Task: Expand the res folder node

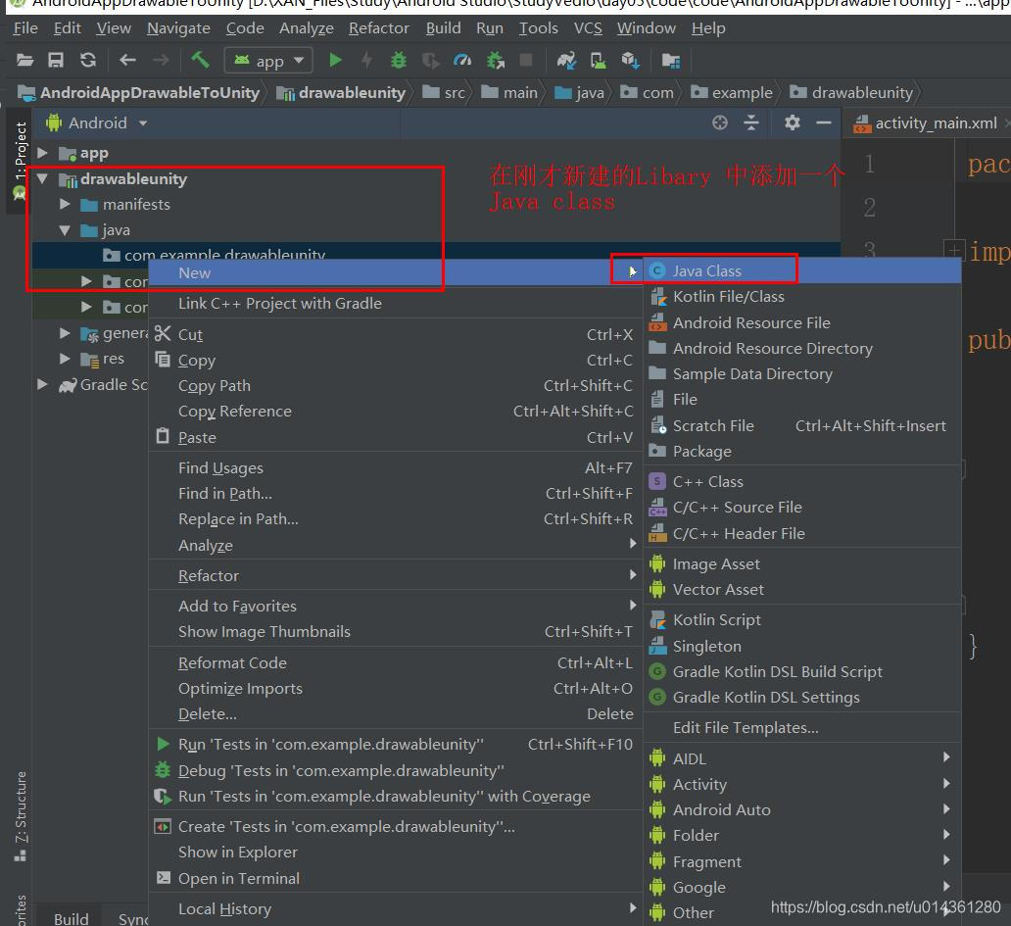Action: point(65,358)
